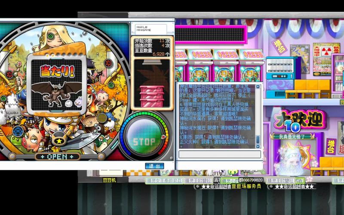Click the blue mushroom face bumper icon
Screen dimensions: 344x215
(x=18, y=131)
